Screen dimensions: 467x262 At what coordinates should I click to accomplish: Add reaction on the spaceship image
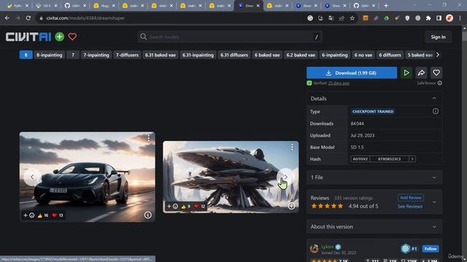172,206
